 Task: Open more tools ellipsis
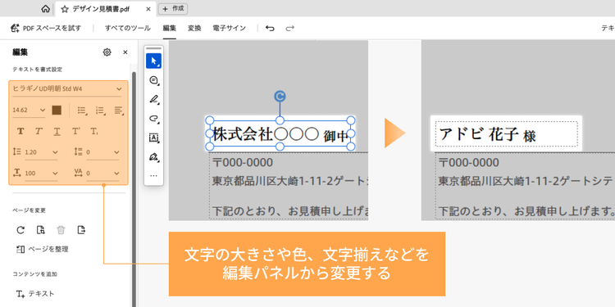tap(154, 176)
